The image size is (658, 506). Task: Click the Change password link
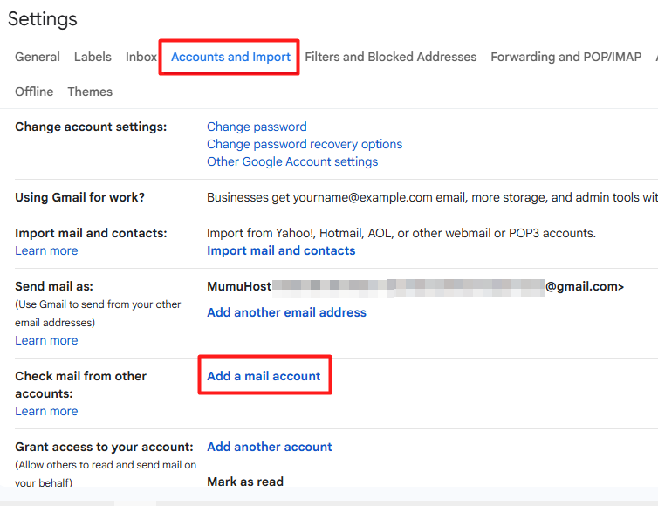(x=257, y=126)
